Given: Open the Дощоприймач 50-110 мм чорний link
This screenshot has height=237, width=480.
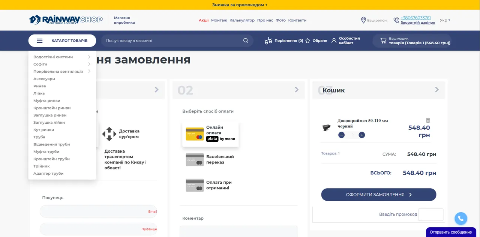Looking at the screenshot, I should 363,123.
